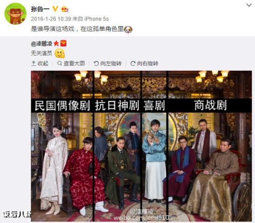Image resolution: width=255 pixels, height=223 pixels.
Task: Click the red star badge beside 漆雕凌
Action: 56,44
